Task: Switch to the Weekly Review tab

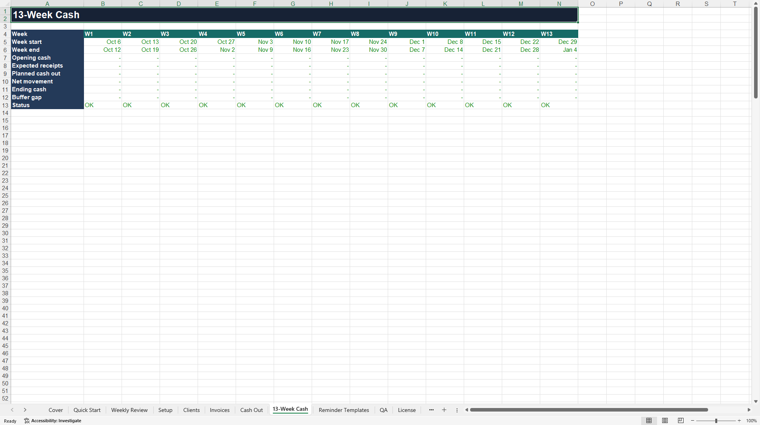Action: [x=130, y=410]
